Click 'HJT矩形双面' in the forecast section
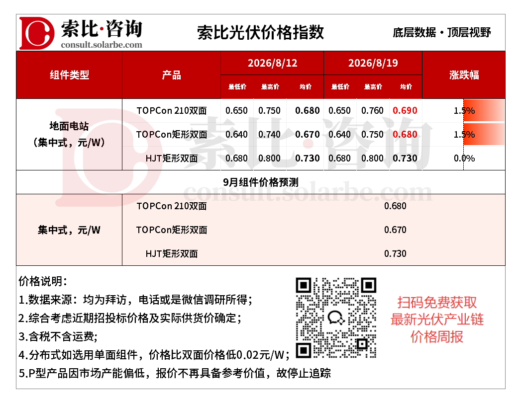The width and height of the screenshot is (521, 403). click(x=172, y=254)
